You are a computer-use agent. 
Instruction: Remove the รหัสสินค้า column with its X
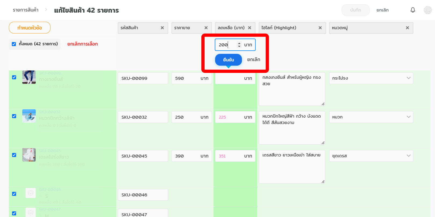[162, 28]
